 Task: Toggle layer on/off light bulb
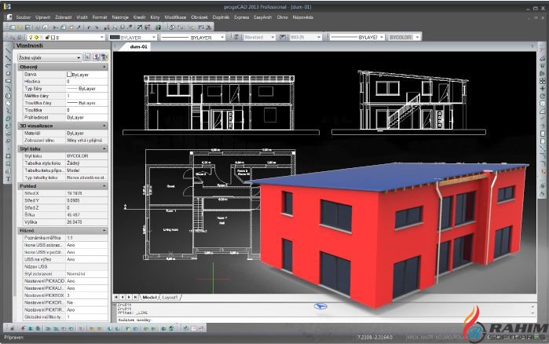(31, 38)
